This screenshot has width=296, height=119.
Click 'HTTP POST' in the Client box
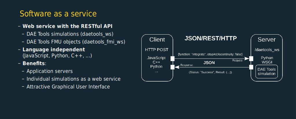click(156, 50)
